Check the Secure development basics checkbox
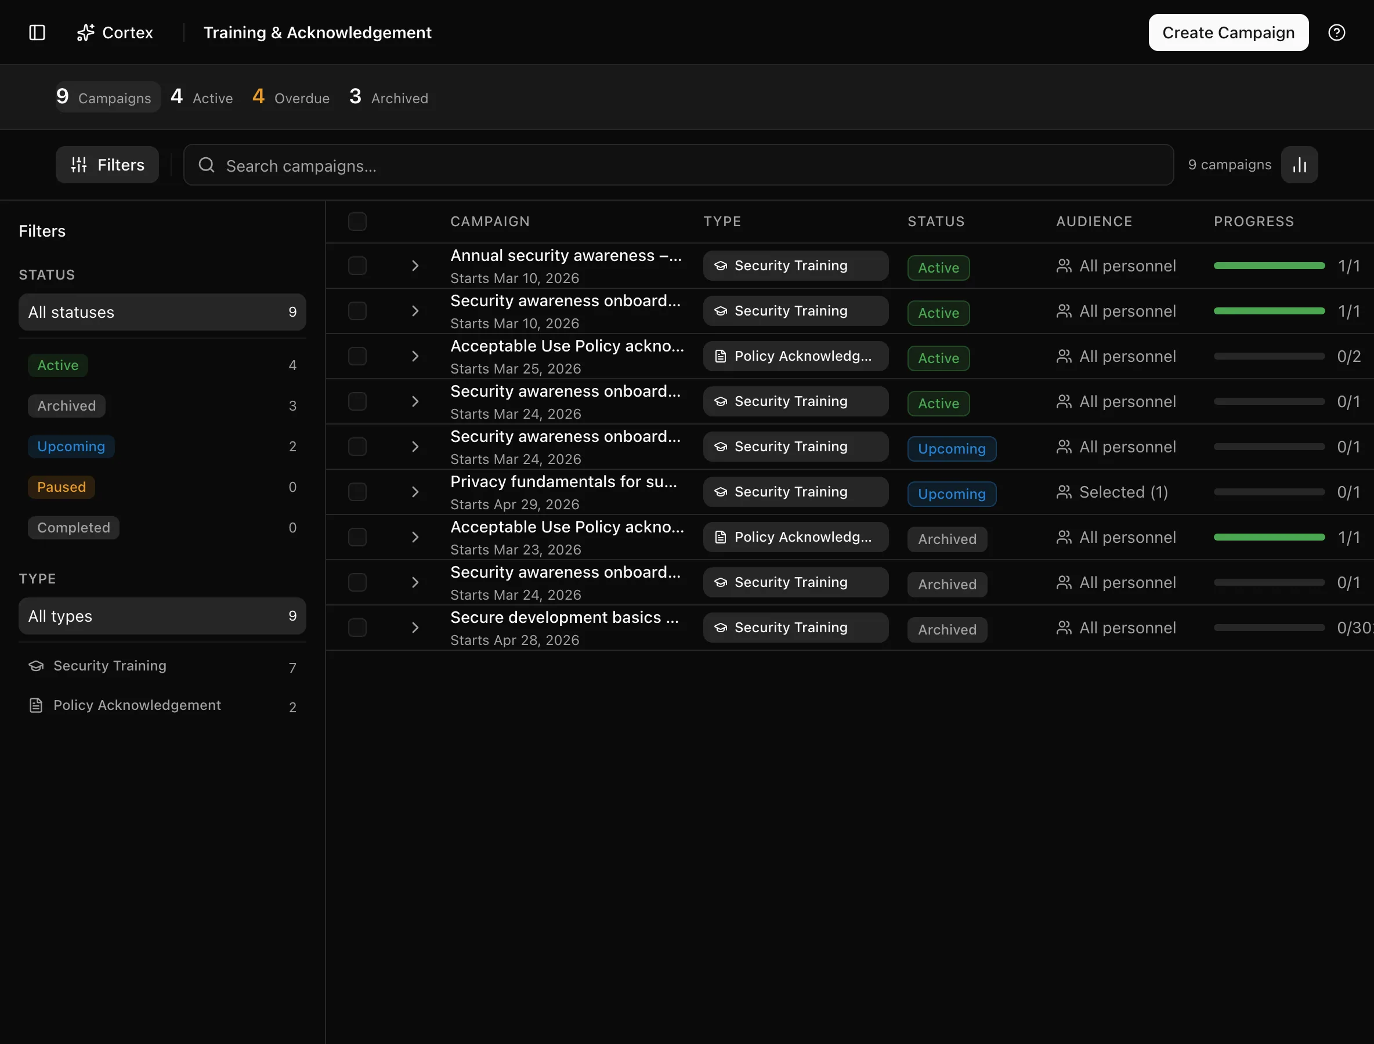 (357, 628)
